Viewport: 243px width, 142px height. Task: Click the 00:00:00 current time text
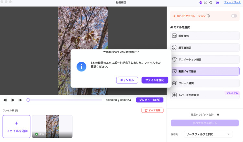111,100
